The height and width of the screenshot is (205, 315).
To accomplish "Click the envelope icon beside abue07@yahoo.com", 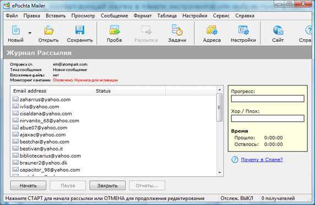I will [x=15, y=127].
